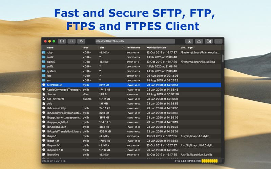
Task: Click the minus toolbar button
Action: click(218, 41)
